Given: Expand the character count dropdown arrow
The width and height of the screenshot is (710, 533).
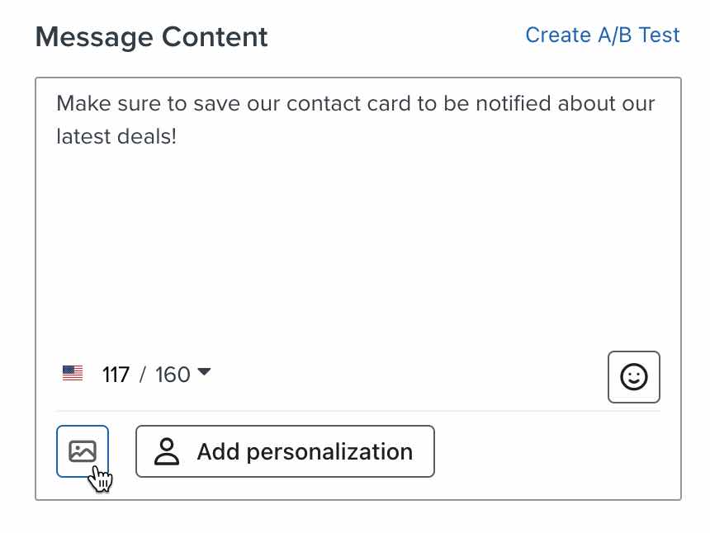Looking at the screenshot, I should [x=205, y=373].
